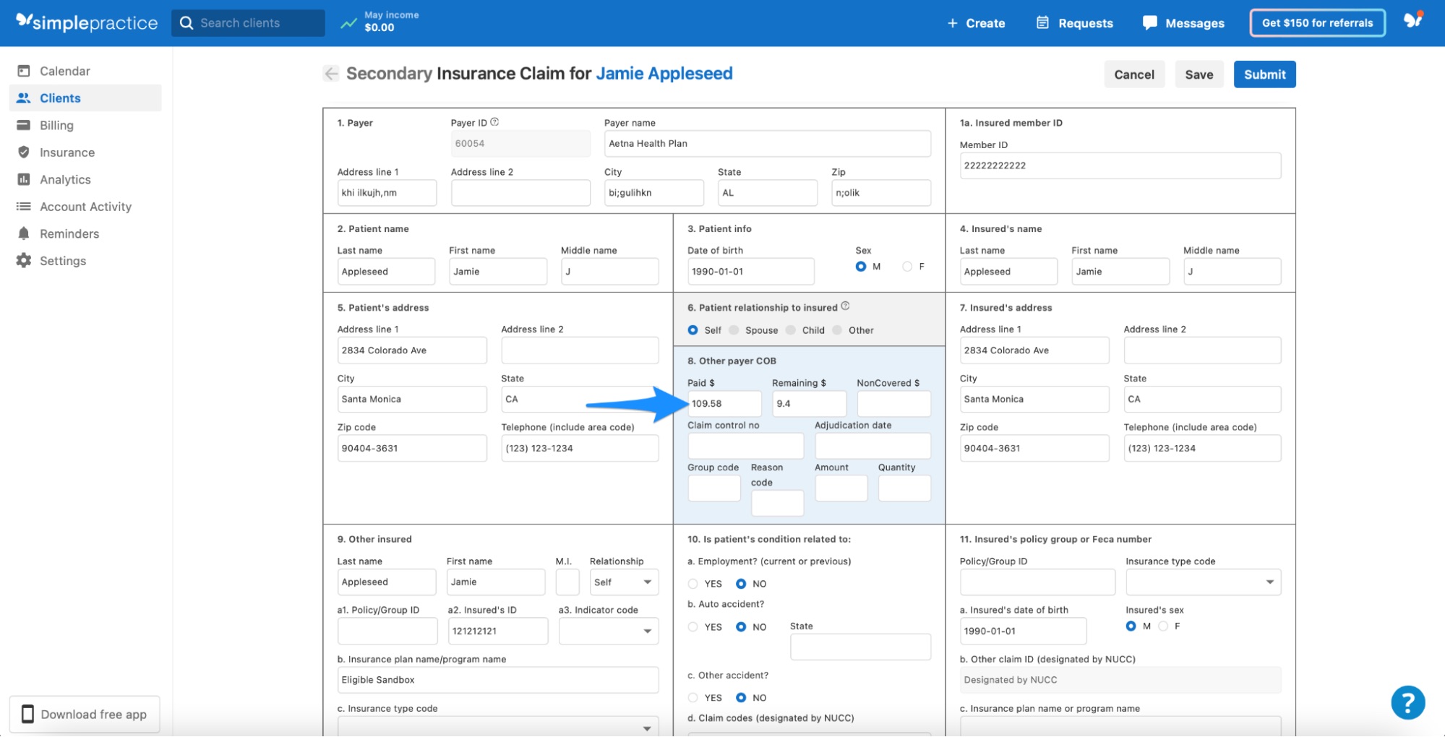Screen dimensions: 1445x737
Task: Open the Insurance type code dropdown
Action: click(x=1202, y=582)
